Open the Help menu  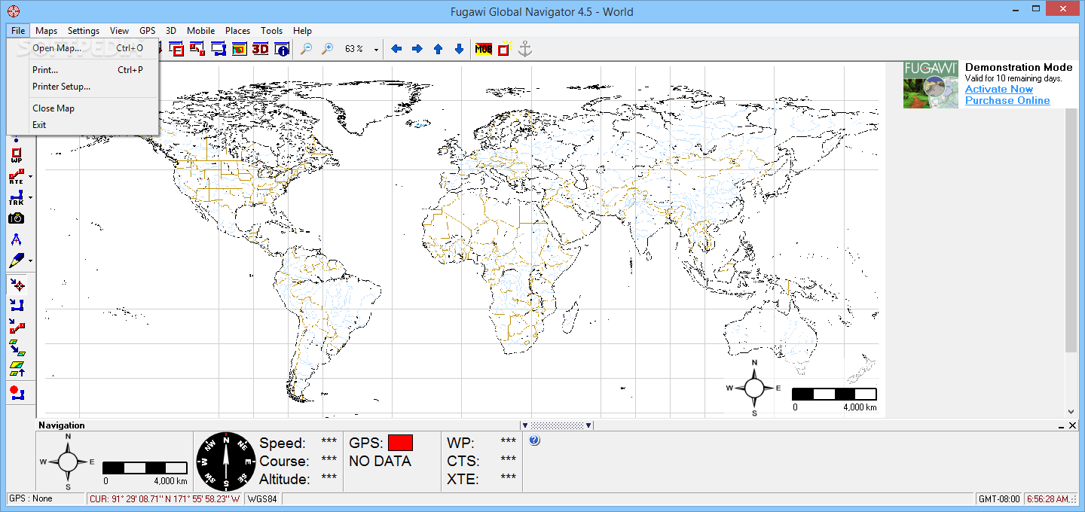pyautogui.click(x=302, y=31)
